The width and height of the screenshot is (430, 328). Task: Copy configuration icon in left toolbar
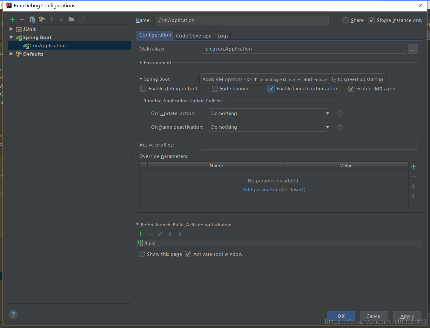pos(32,19)
